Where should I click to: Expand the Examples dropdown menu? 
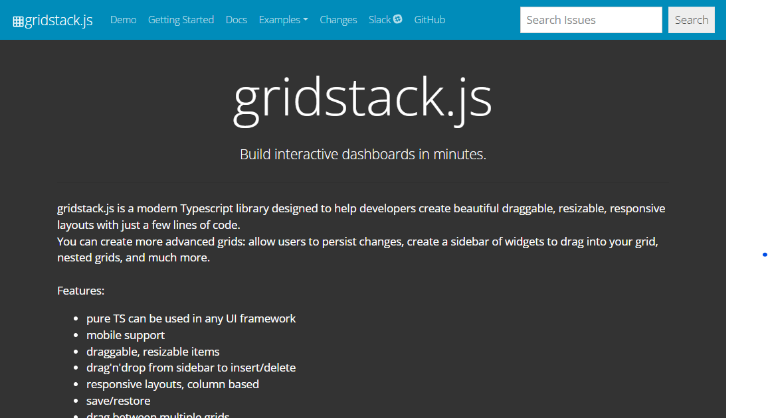[x=283, y=19]
